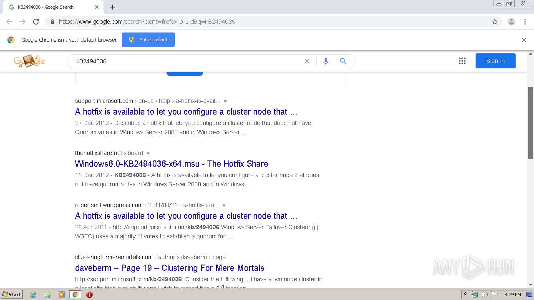Viewport: 534px width, 300px height.
Task: Bookmark this page with the star icon
Action: (495, 22)
